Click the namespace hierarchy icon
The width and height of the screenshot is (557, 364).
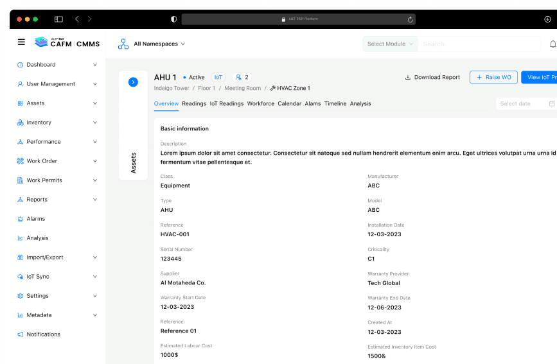point(123,44)
